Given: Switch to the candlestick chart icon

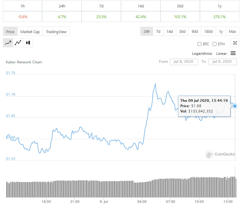Looking at the screenshot, I should [28, 43].
